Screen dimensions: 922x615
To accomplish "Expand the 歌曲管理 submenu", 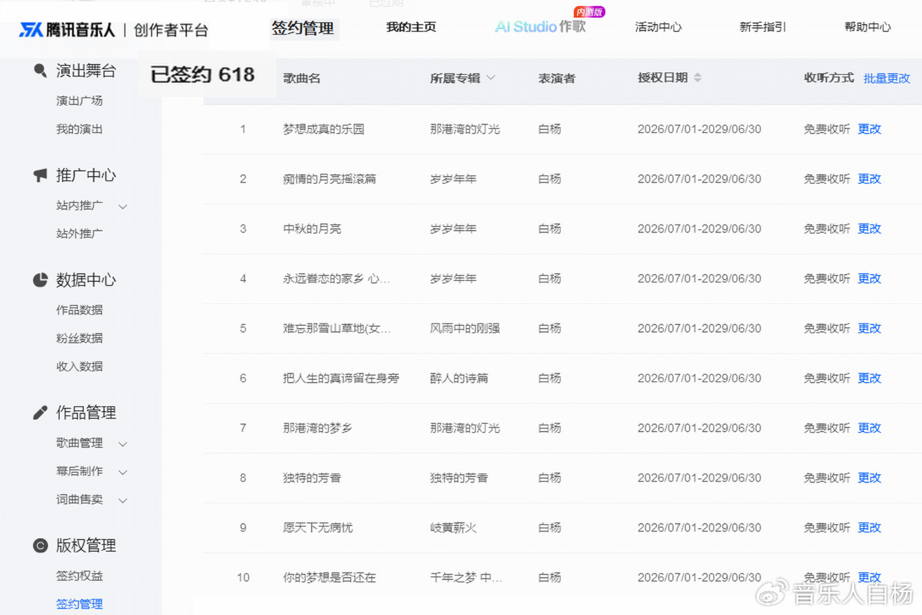I will [122, 444].
